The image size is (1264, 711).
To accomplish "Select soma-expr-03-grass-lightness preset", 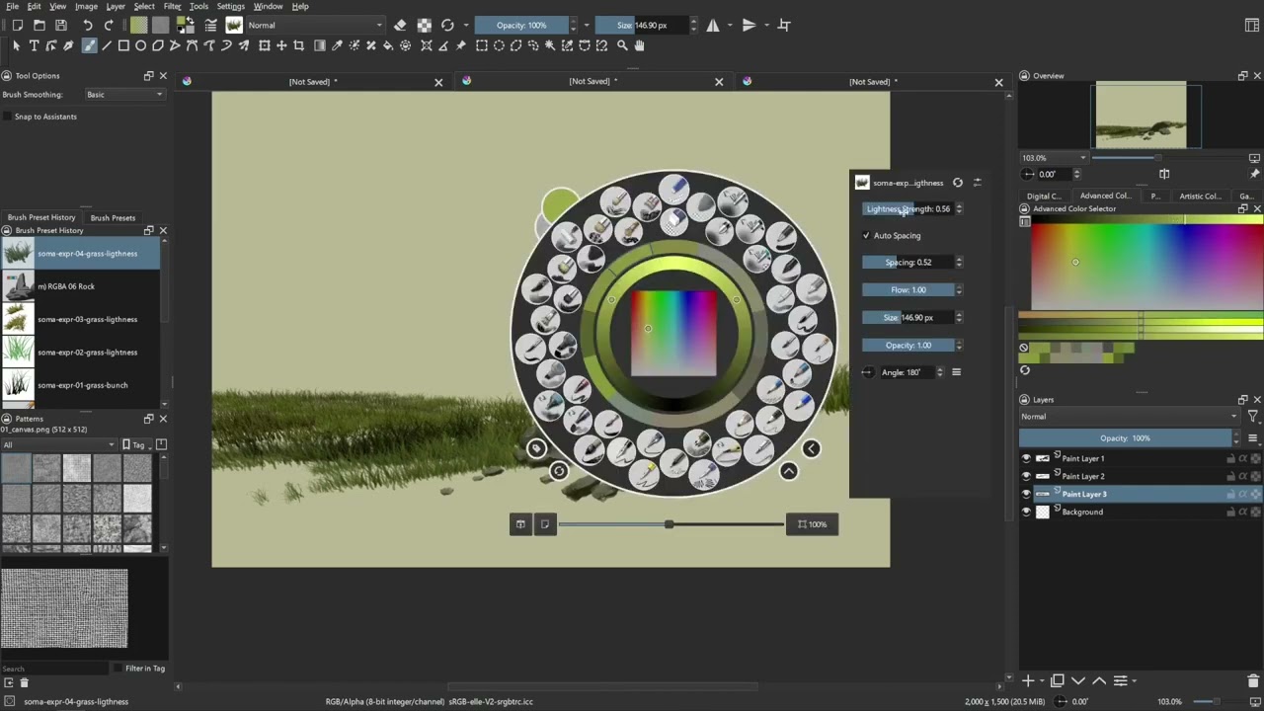I will tap(82, 319).
